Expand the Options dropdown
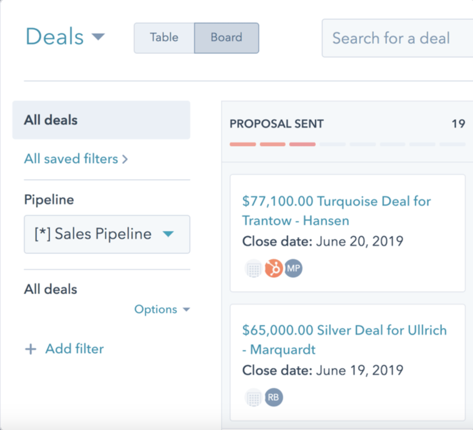The width and height of the screenshot is (473, 430). [x=163, y=309]
